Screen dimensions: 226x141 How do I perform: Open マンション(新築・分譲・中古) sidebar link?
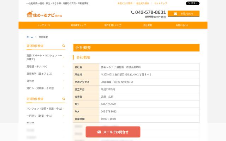(x=44, y=109)
